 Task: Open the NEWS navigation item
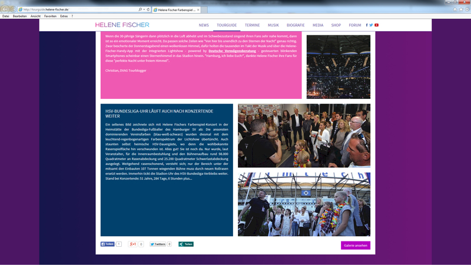pos(204,25)
